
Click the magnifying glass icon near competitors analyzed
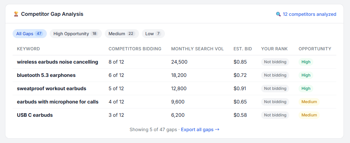pos(278,14)
